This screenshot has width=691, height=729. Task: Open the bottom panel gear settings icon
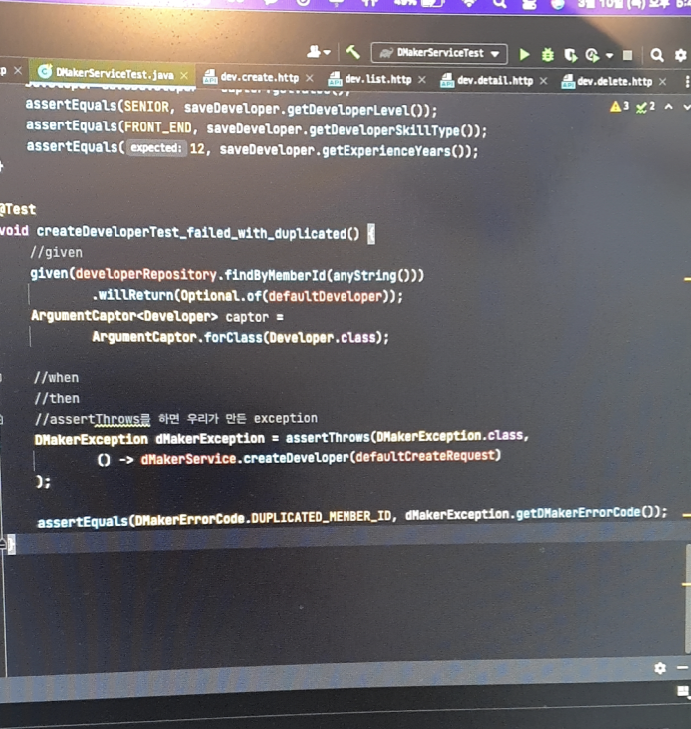tap(660, 668)
